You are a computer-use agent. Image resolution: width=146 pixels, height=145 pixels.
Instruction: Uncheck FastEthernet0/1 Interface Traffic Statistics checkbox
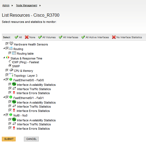pos(10,106)
